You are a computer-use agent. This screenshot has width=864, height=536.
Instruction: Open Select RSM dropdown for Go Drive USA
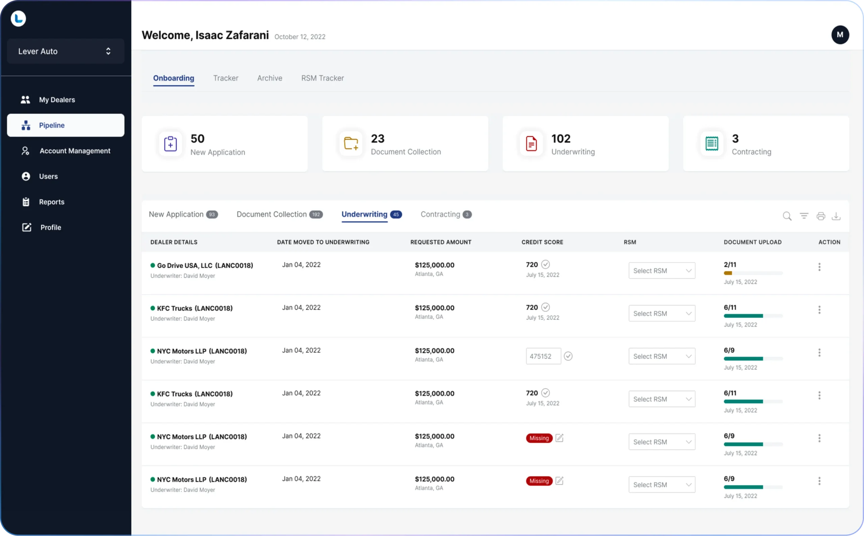coord(662,271)
